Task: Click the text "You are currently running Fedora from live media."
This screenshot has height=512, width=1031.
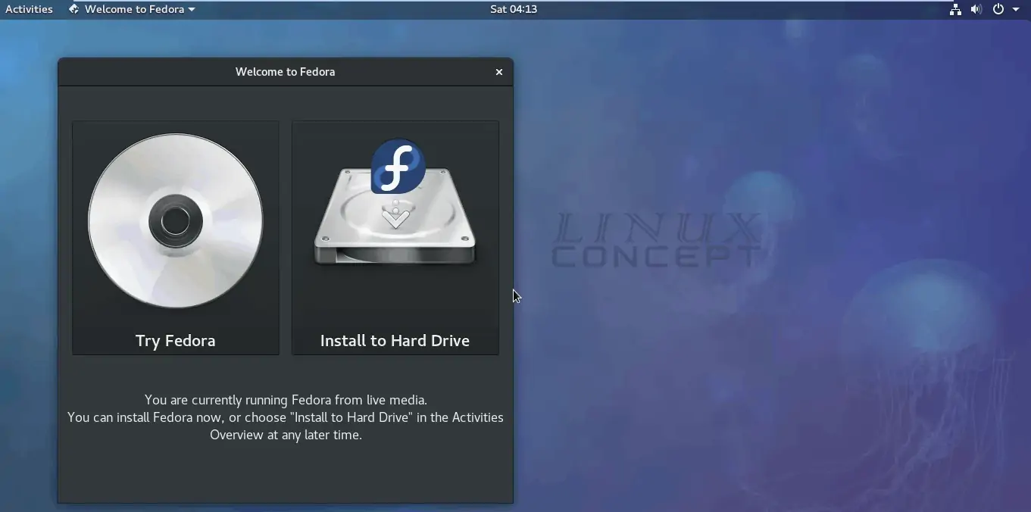Action: [x=286, y=400]
